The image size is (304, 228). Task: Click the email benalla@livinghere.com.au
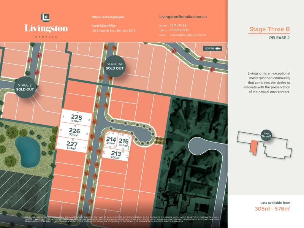click(188, 35)
